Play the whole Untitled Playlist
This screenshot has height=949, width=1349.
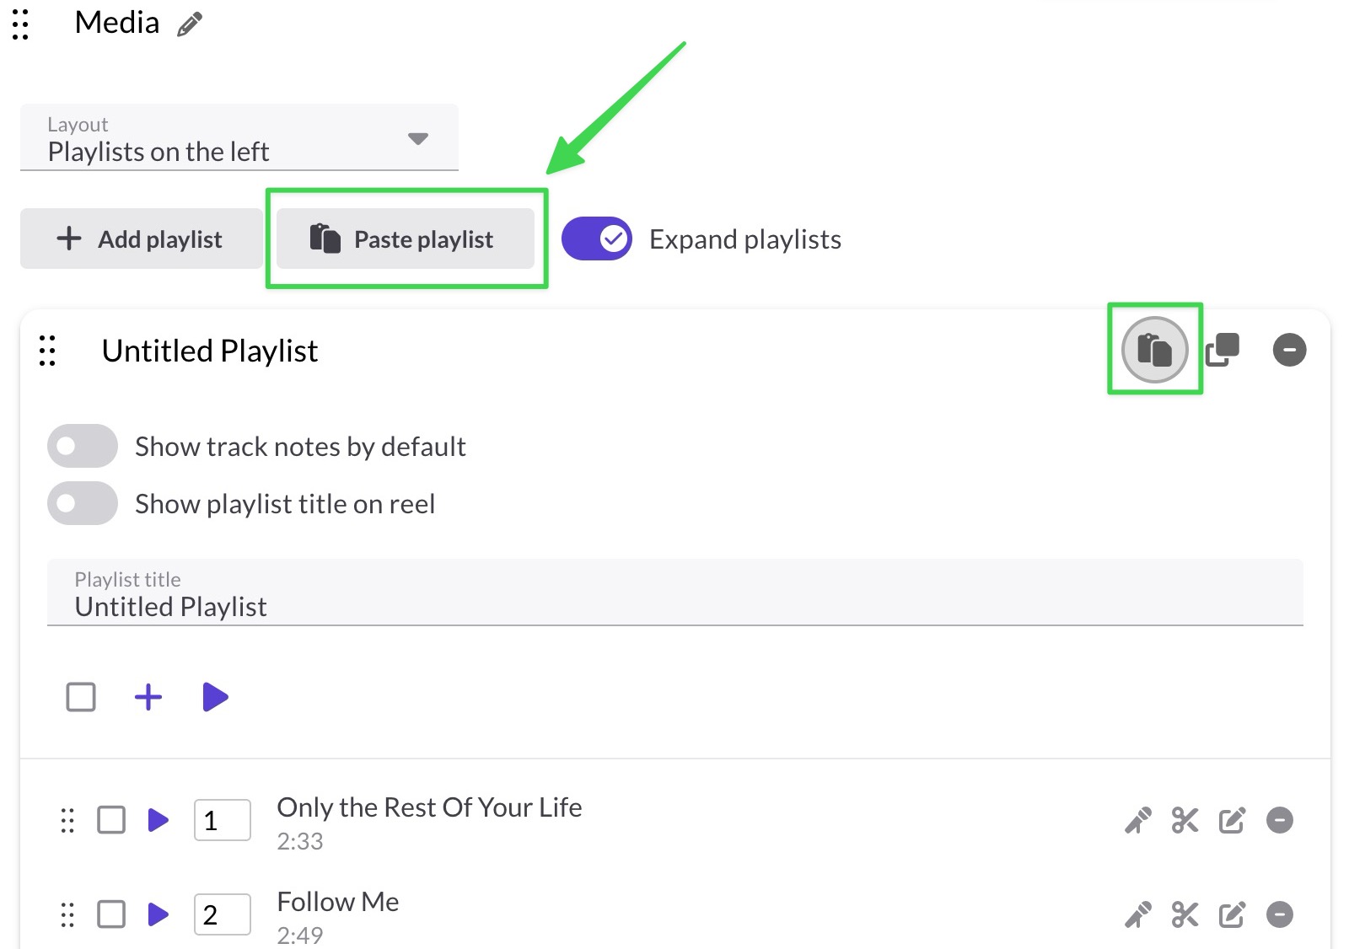215,697
